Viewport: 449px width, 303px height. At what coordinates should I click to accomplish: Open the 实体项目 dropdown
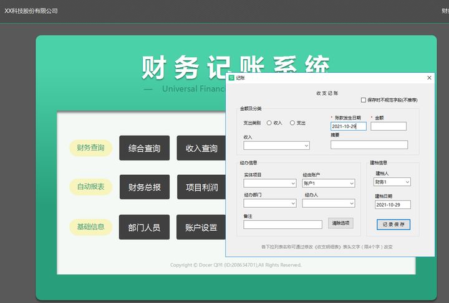click(x=270, y=184)
